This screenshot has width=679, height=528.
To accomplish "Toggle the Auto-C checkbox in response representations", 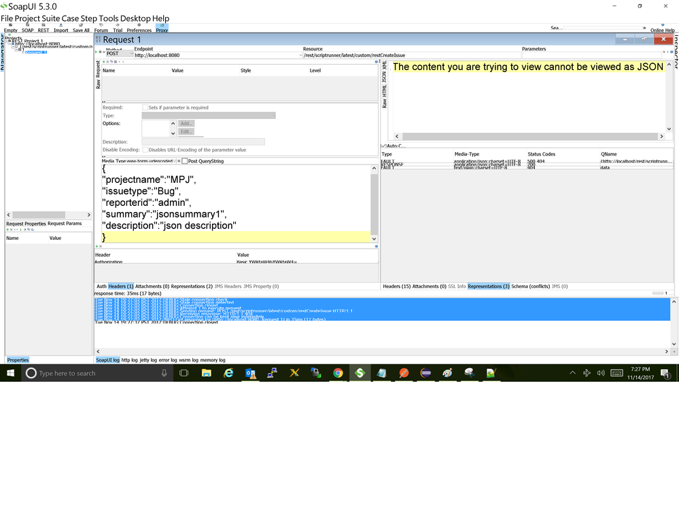I will coord(383,146).
